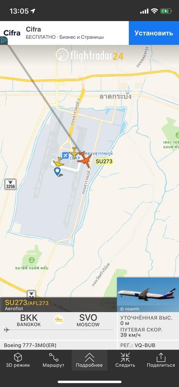The height and width of the screenshot is (387, 179).
Task: Tap the blue BKK airport icon
Action: point(65,155)
